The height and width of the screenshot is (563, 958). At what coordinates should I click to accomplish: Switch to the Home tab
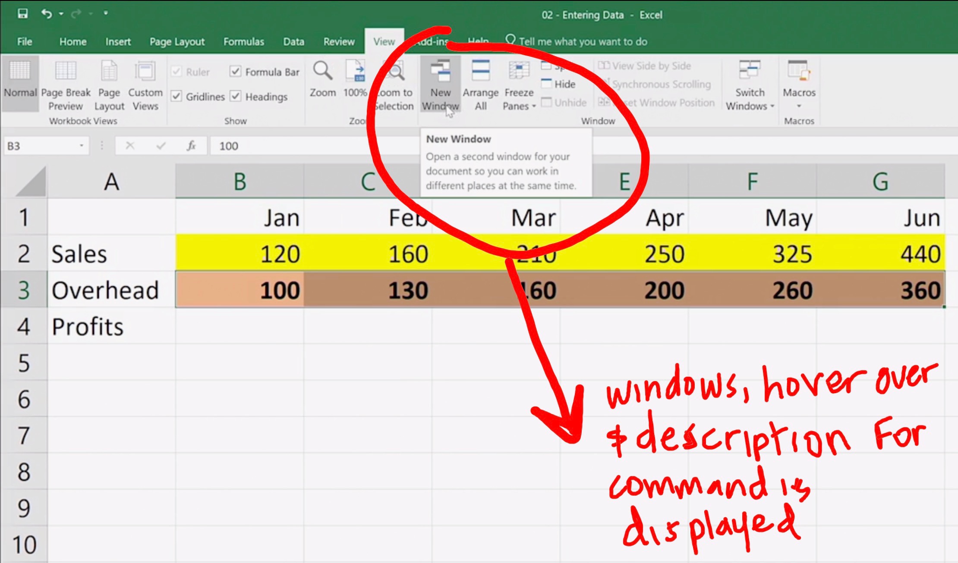(73, 41)
